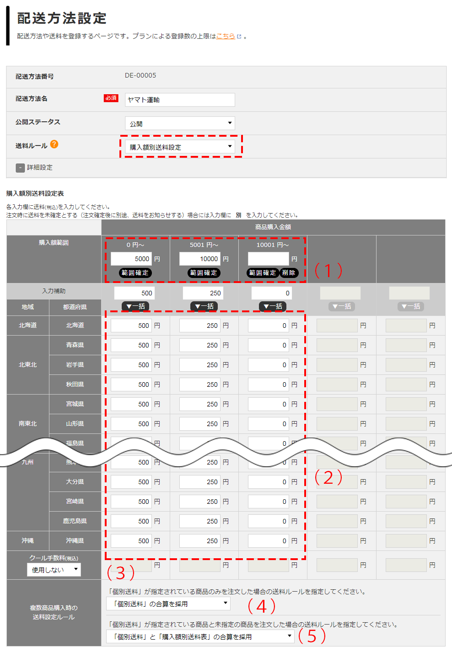Open the 「個別送料」の合算を採用 dropdown
The height and width of the screenshot is (657, 452).
point(168,604)
